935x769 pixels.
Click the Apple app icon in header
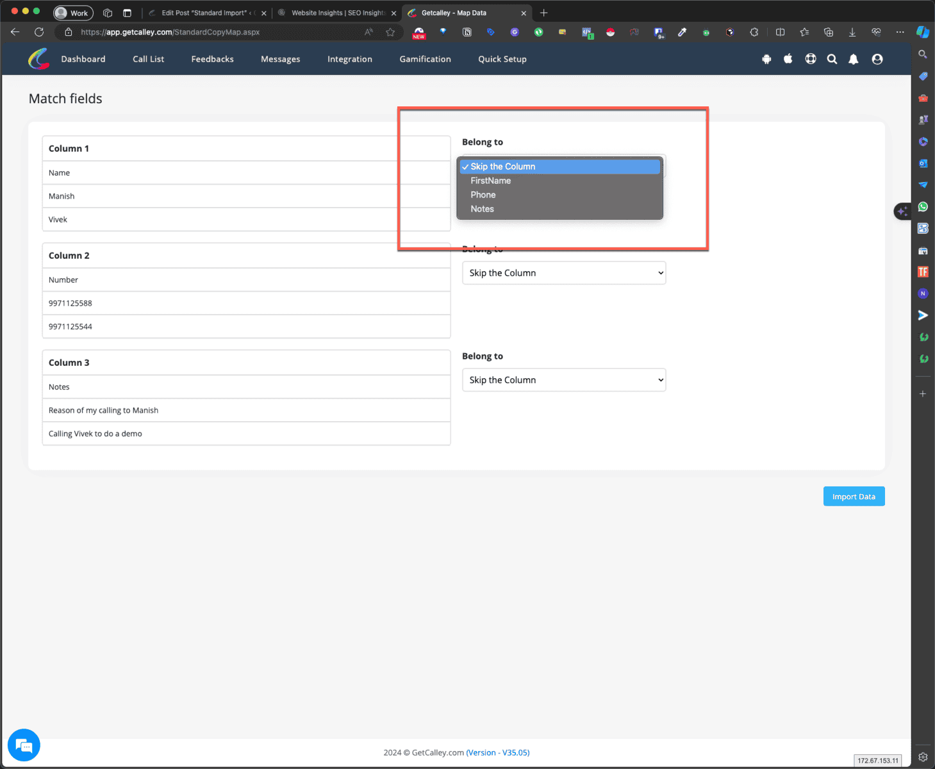point(788,59)
